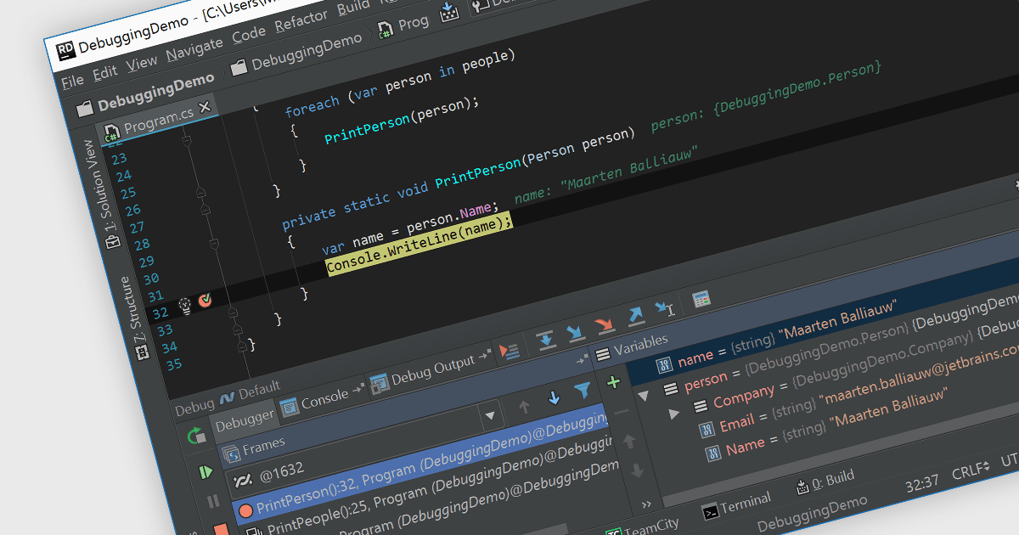Open the Edit menu
Screen dimensions: 1019x535
tap(105, 72)
